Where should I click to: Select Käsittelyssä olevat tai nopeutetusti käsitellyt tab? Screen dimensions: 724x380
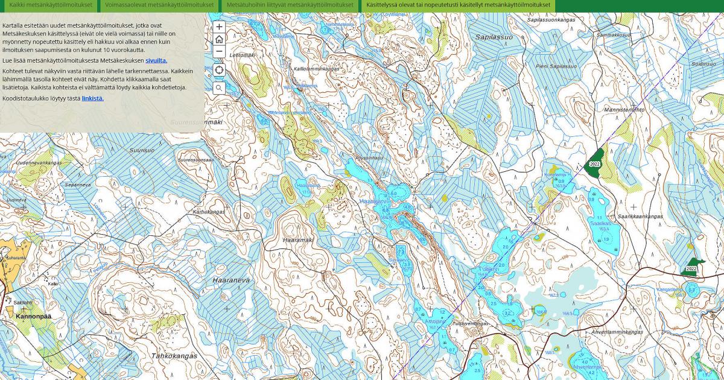tap(458, 5)
